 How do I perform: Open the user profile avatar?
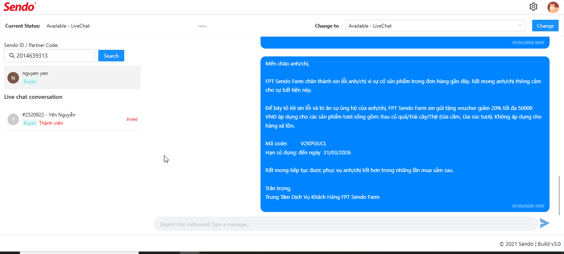[x=553, y=7]
